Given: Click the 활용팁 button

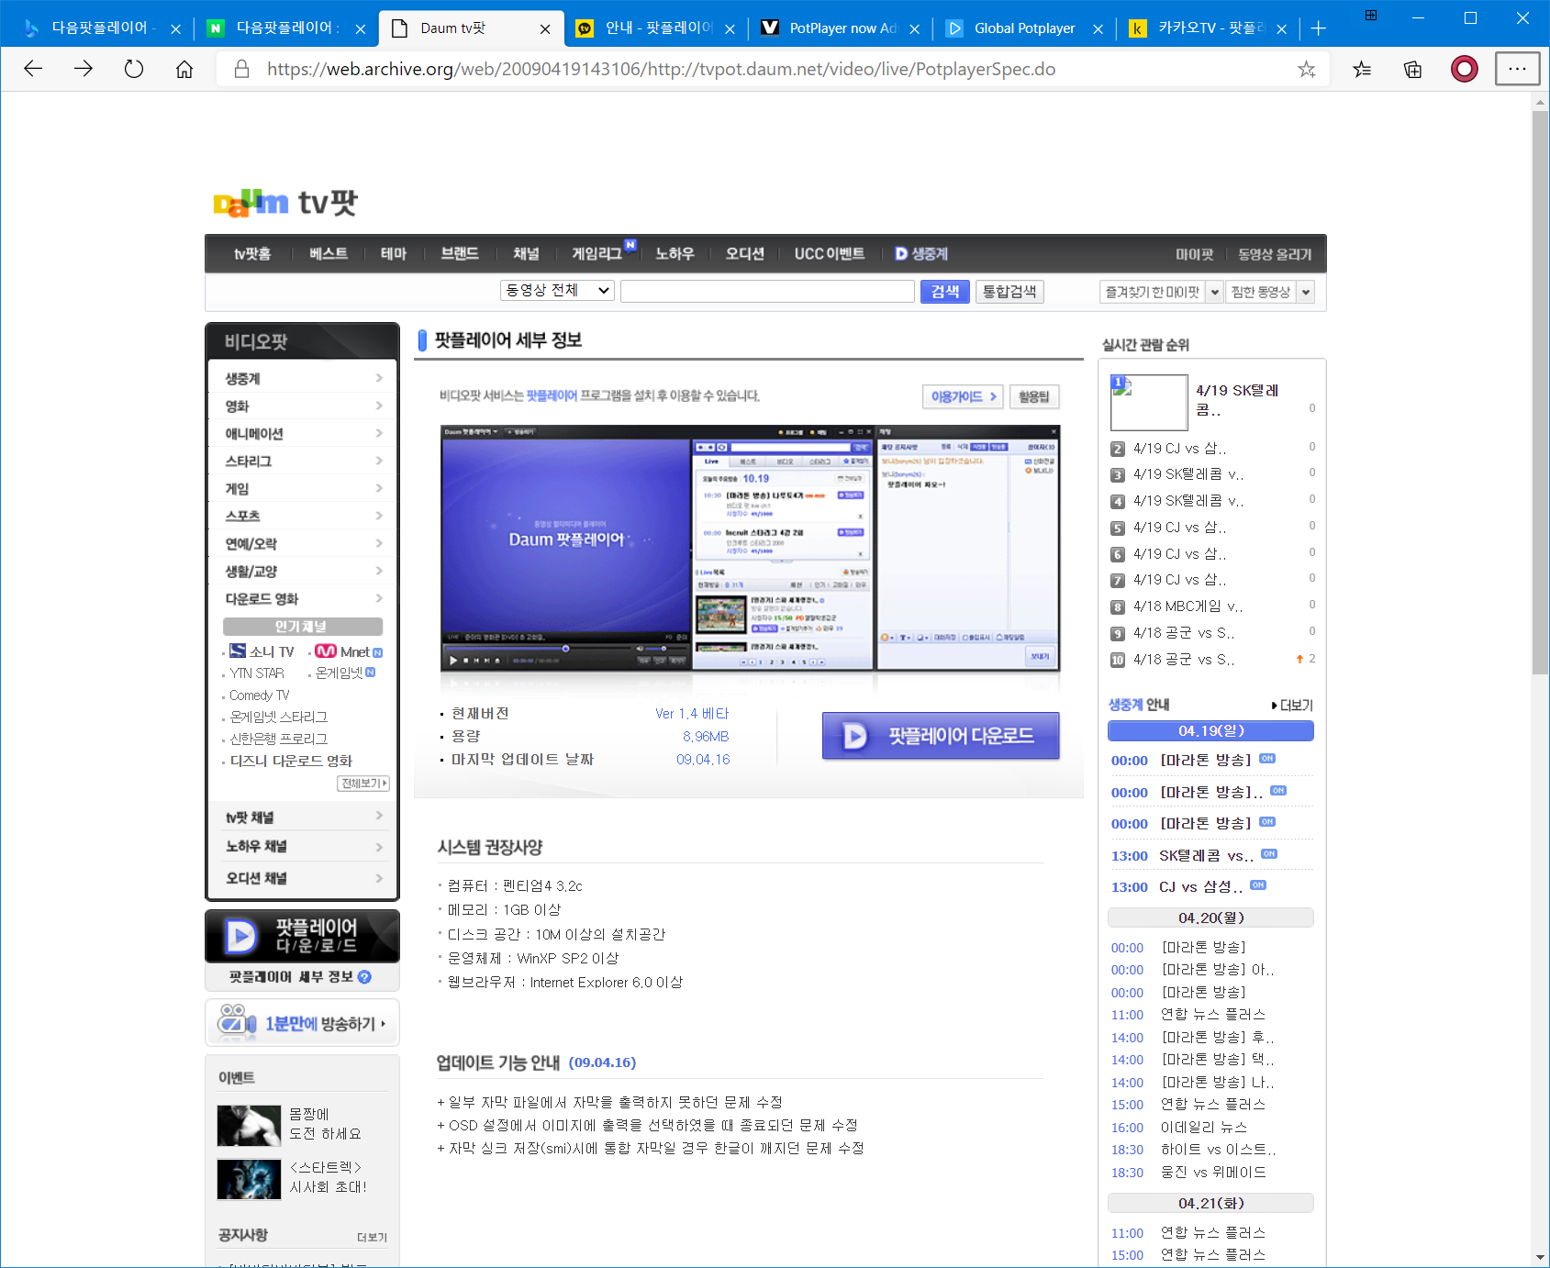Looking at the screenshot, I should coord(1034,396).
